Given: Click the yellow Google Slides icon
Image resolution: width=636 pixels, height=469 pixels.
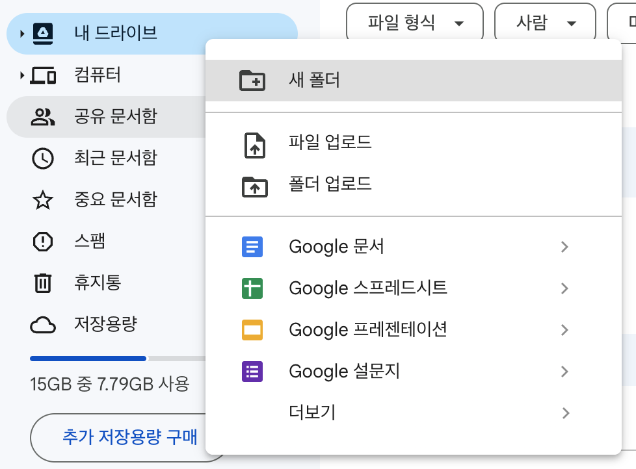Looking at the screenshot, I should coord(252,330).
